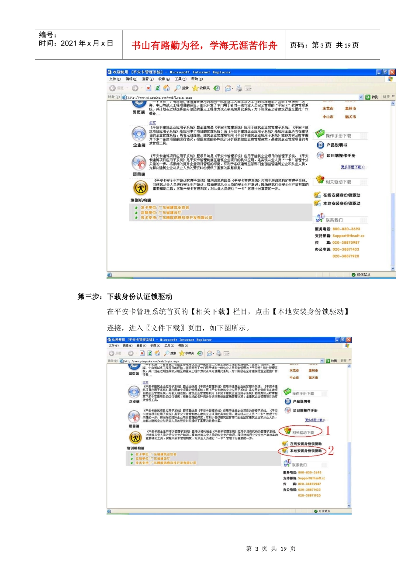Viewport: 415px width, 587px height.
Task: Click Home icon in first browser screenshot
Action: coord(166,88)
